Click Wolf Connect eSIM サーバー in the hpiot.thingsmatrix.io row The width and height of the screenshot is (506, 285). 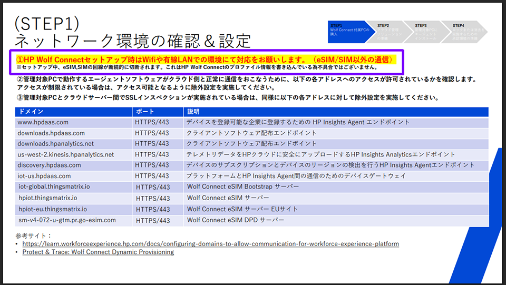[x=228, y=198]
